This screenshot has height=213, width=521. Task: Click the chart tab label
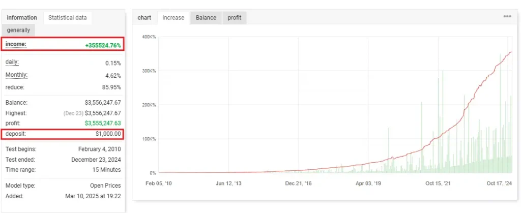144,18
